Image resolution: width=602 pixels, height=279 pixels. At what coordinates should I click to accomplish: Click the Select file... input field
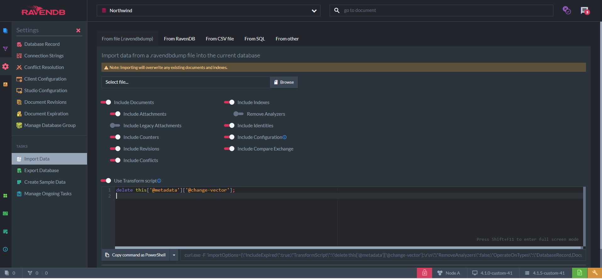tap(186, 82)
